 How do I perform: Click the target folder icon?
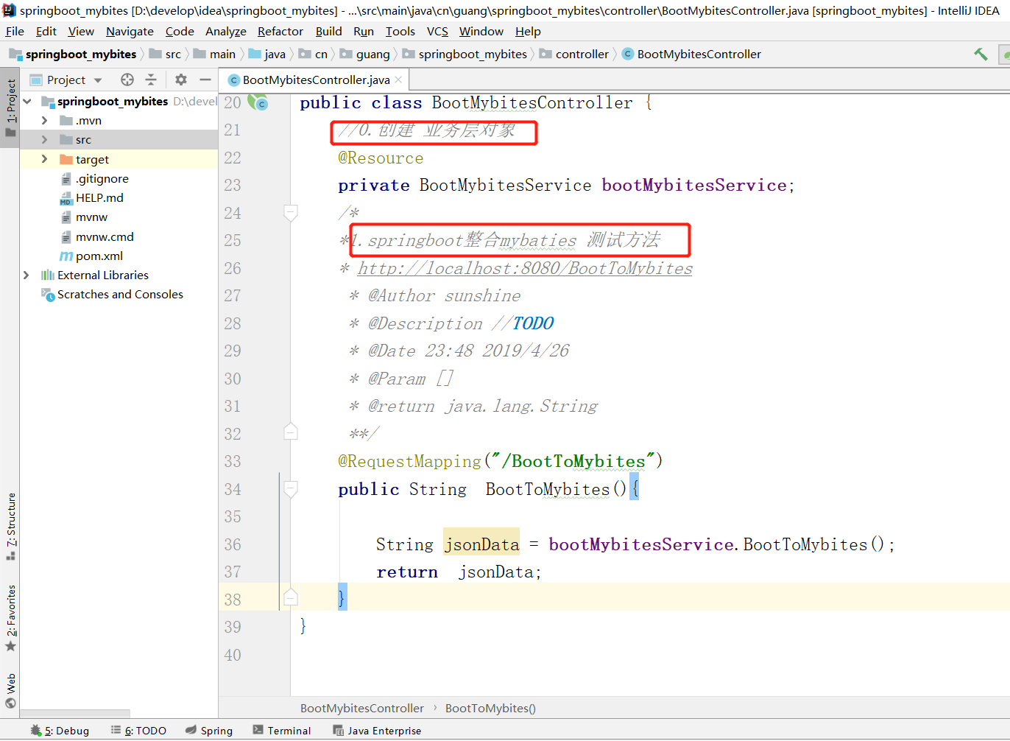click(x=66, y=159)
